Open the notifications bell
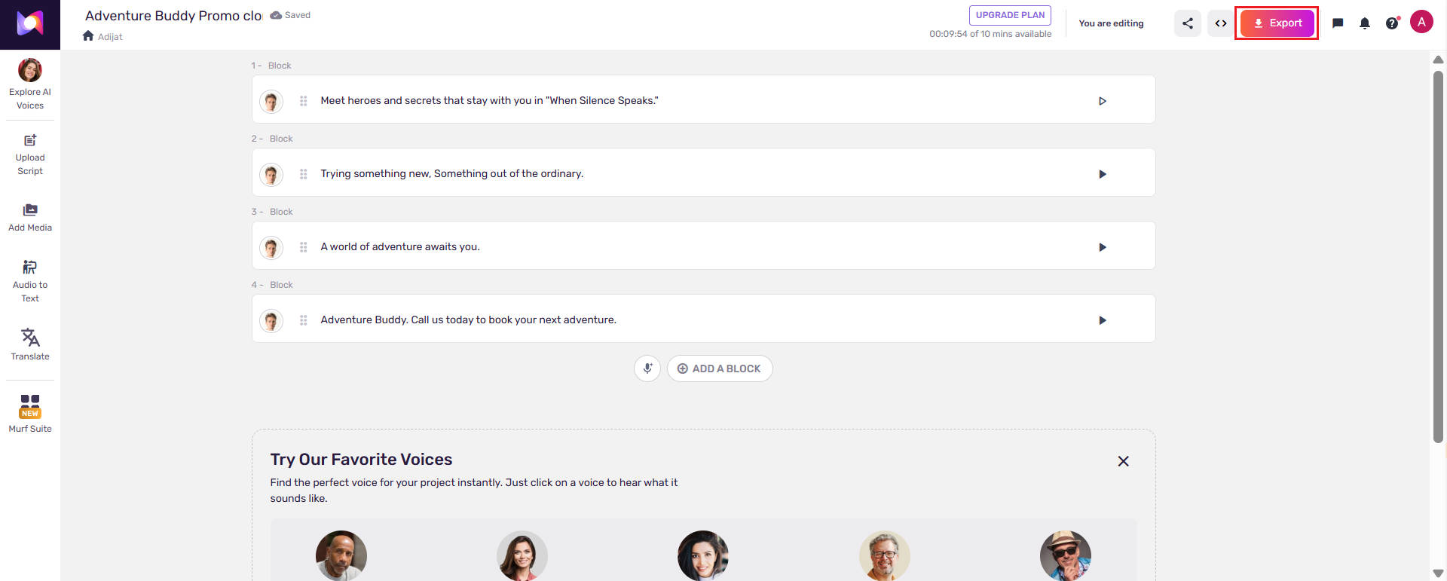The height and width of the screenshot is (581, 1447). point(1365,23)
